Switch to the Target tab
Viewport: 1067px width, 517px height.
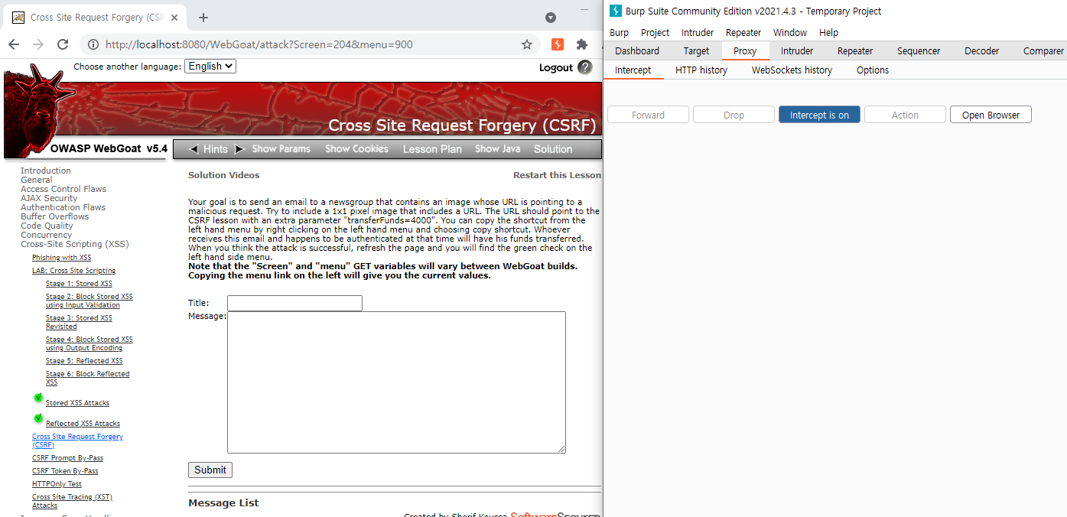[696, 50]
